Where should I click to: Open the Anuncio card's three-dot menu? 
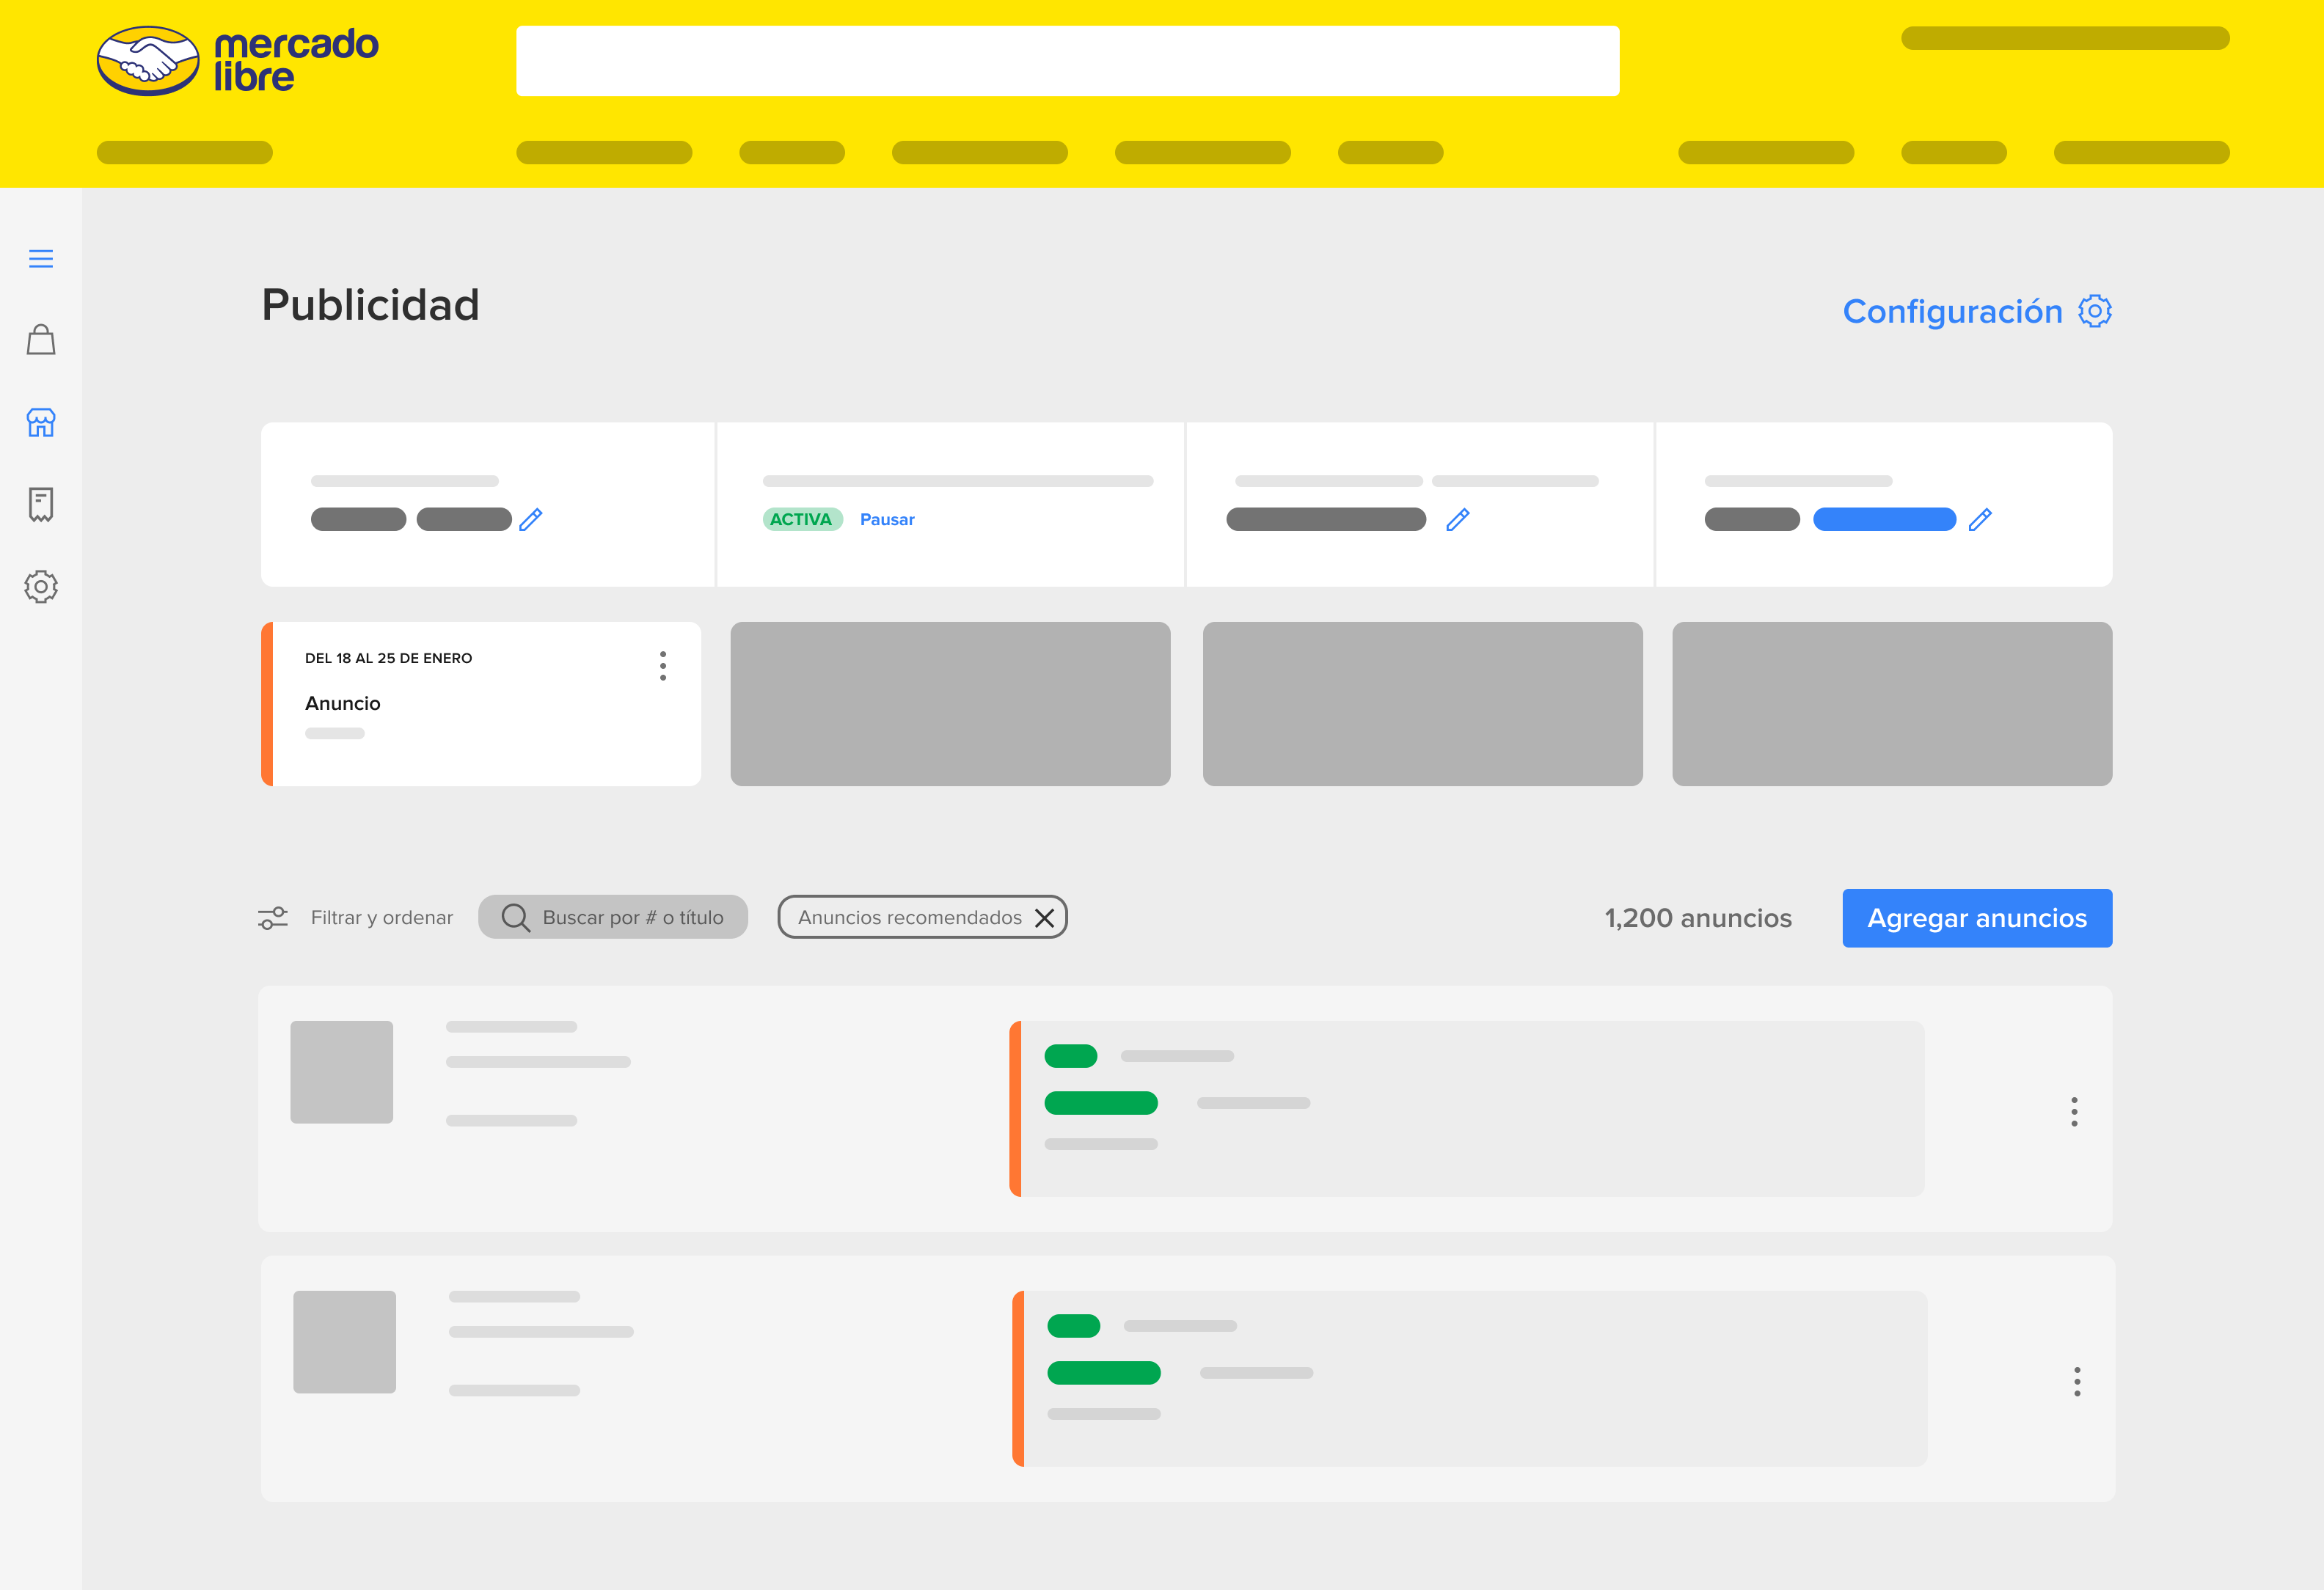(x=662, y=666)
